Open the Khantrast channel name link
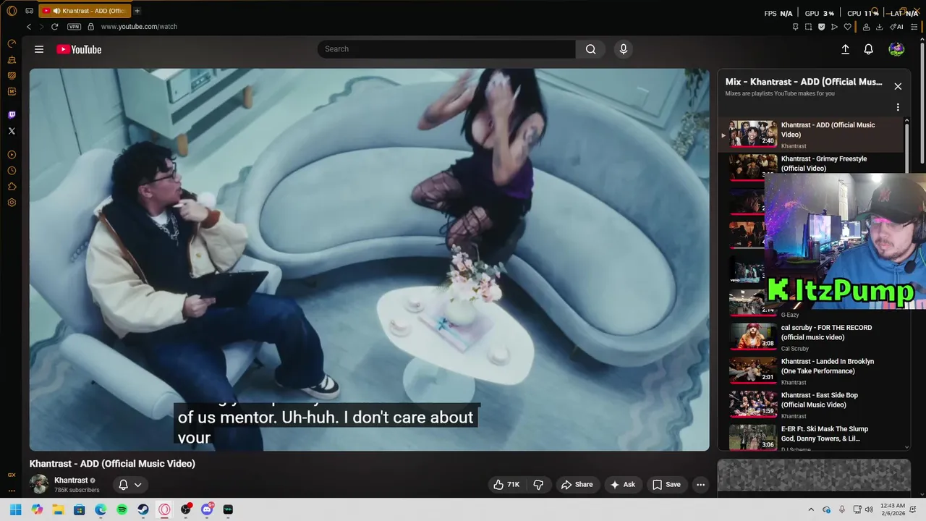926x521 pixels. [71, 480]
